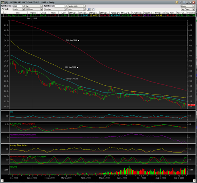This screenshot has height=183, width=197.
Task: Click the MACD L column header
Action: [126, 12]
